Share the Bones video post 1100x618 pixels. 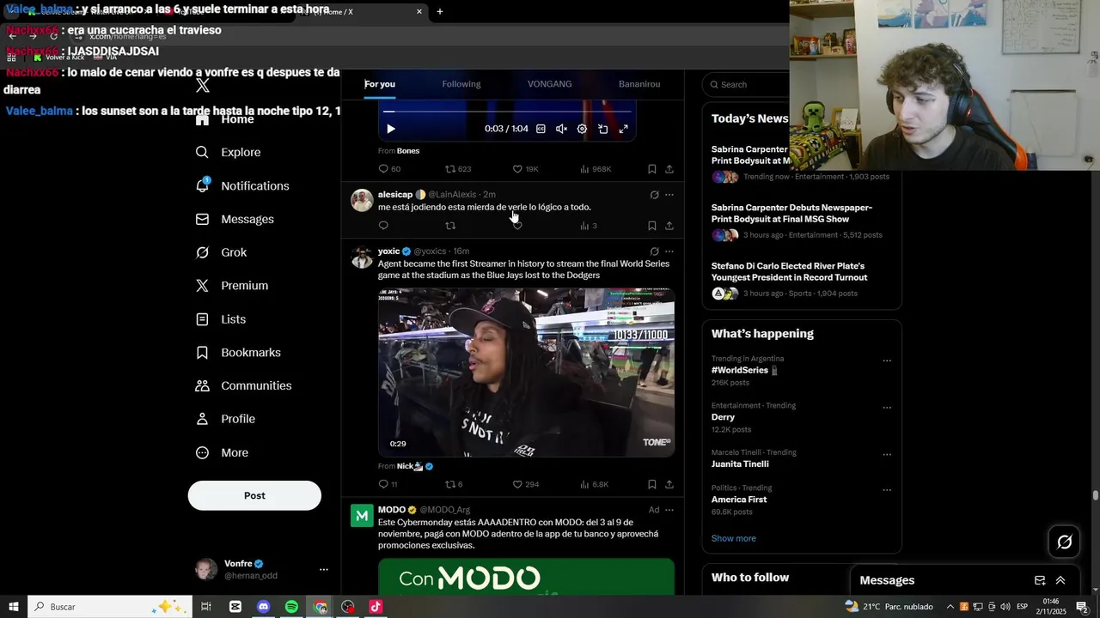click(669, 169)
